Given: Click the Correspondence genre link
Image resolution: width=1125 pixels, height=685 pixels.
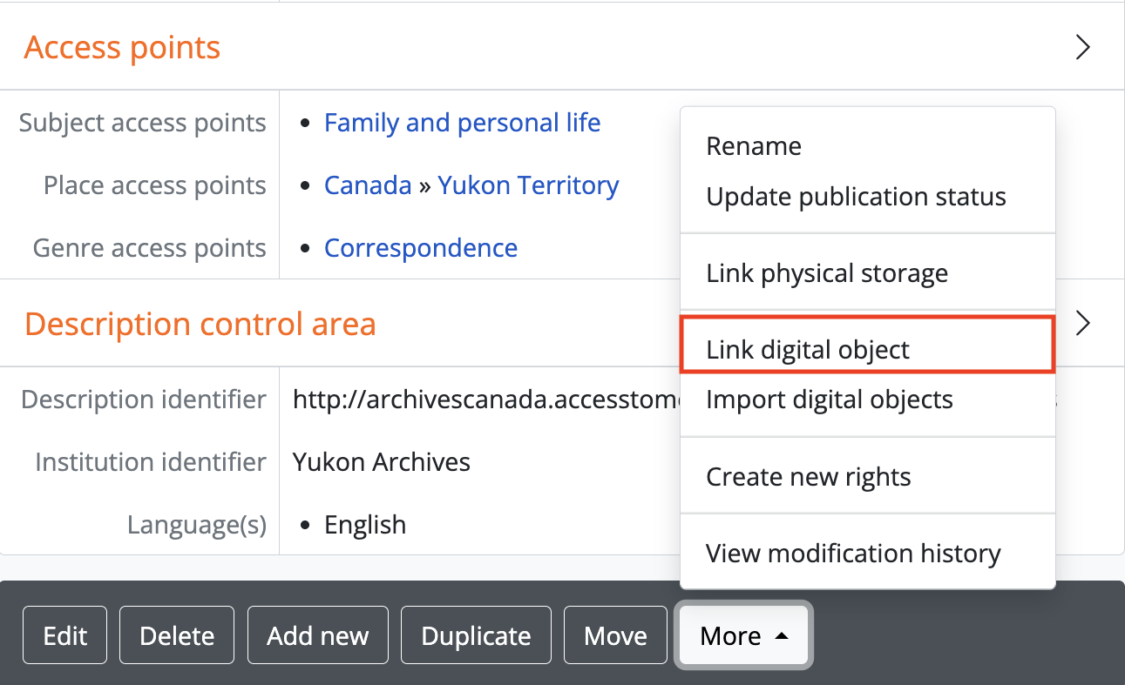Looking at the screenshot, I should 421,248.
